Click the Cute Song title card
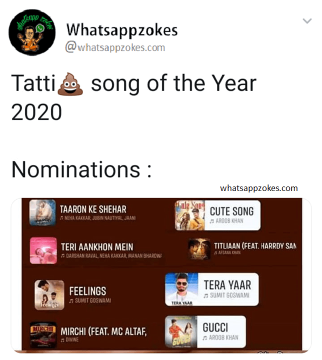This screenshot has width=322, height=360. point(232,215)
